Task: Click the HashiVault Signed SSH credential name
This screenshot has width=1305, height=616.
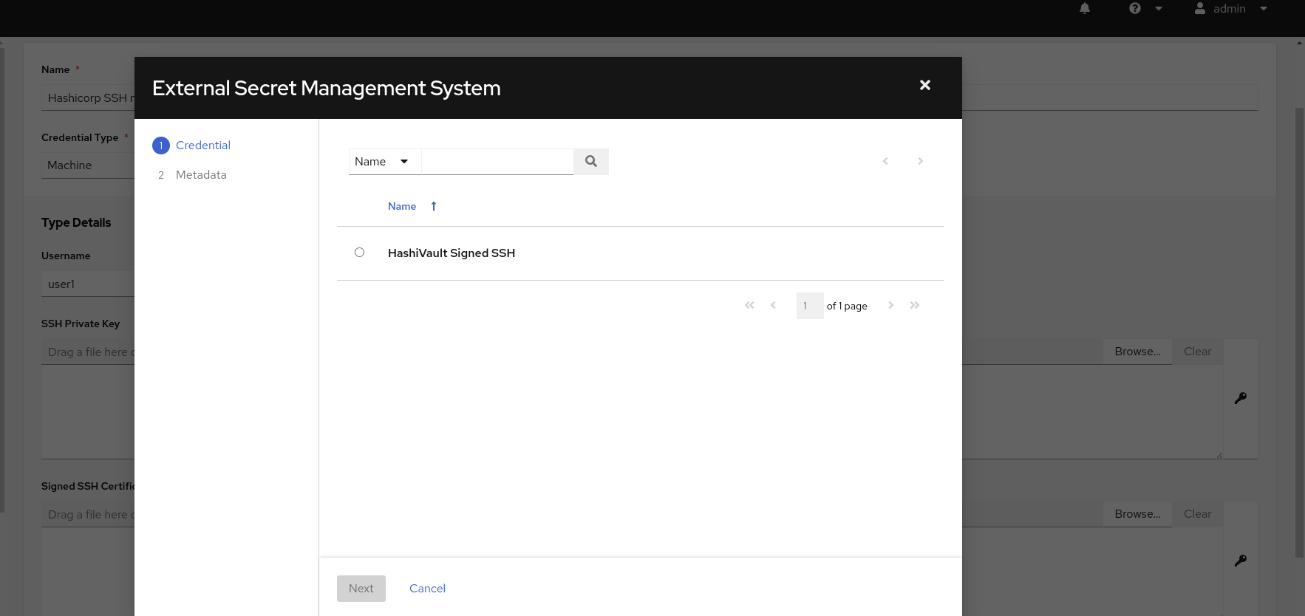Action: [451, 253]
